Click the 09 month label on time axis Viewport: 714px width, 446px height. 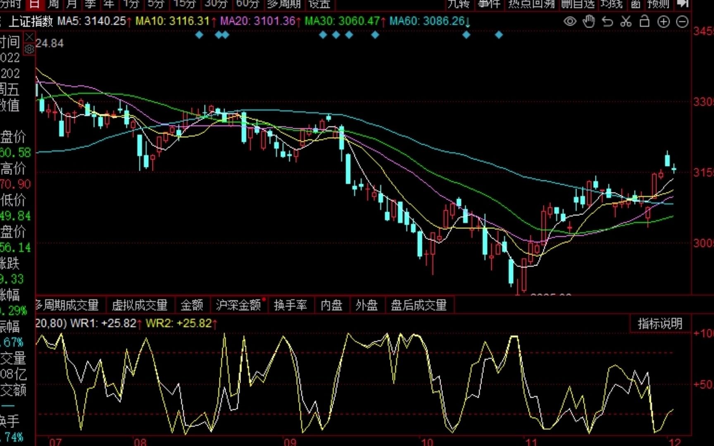tap(290, 441)
